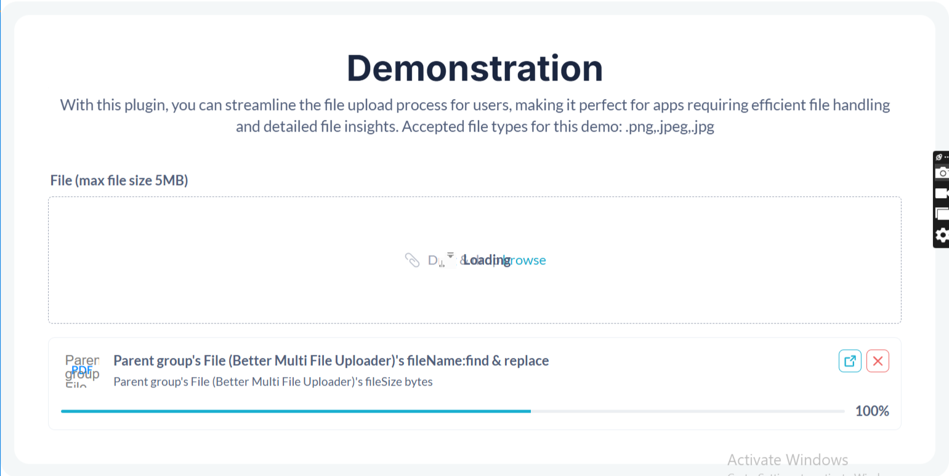Image resolution: width=949 pixels, height=476 pixels.
Task: Click the paperclip attachment icon
Action: tap(412, 260)
